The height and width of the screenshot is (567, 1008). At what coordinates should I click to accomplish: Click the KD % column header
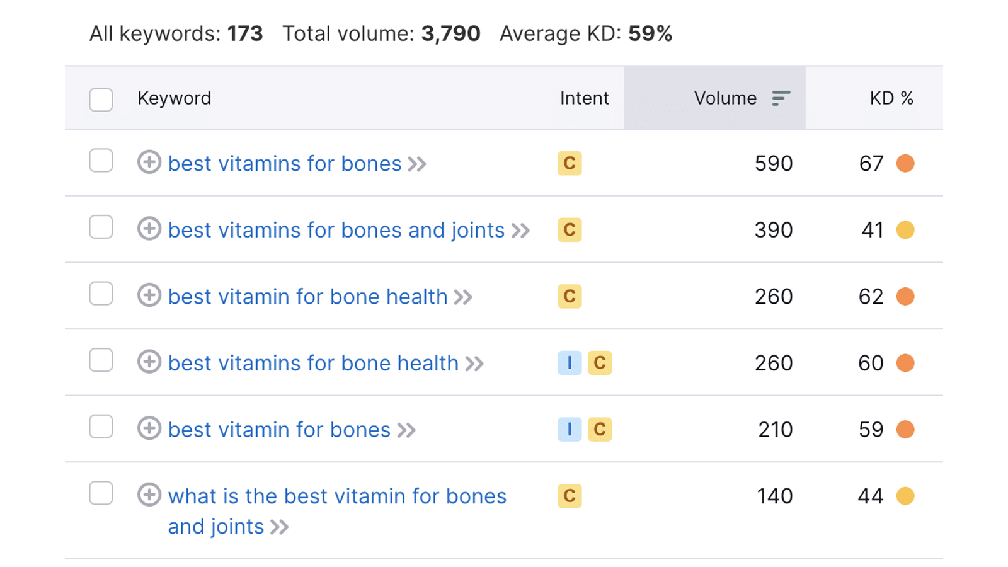pyautogui.click(x=891, y=98)
